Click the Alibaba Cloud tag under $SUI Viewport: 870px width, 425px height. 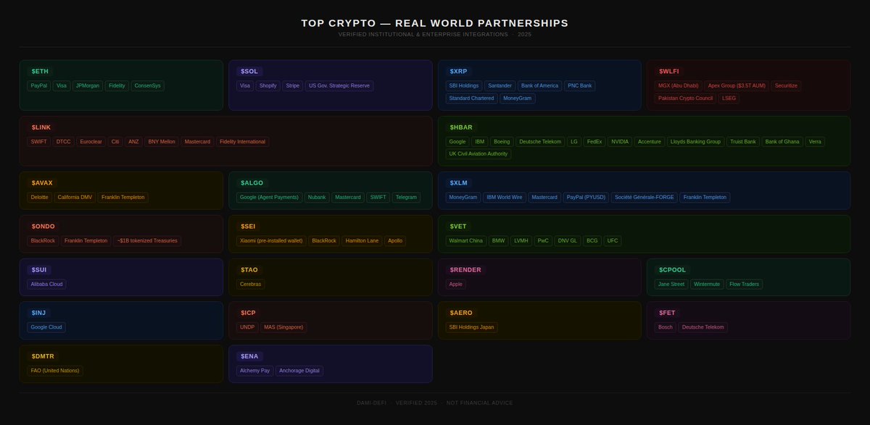tap(46, 284)
